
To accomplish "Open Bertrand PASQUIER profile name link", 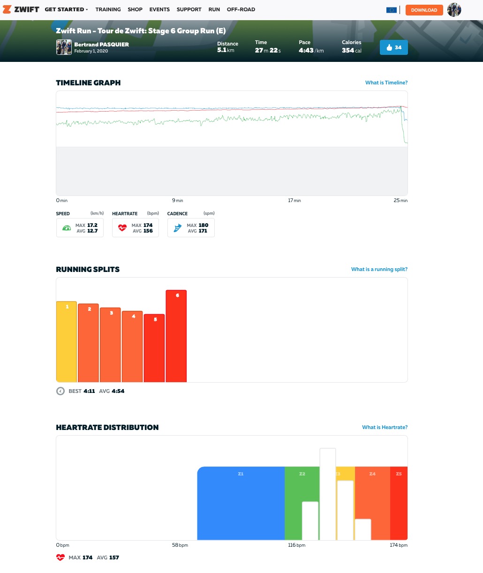I will pos(101,45).
